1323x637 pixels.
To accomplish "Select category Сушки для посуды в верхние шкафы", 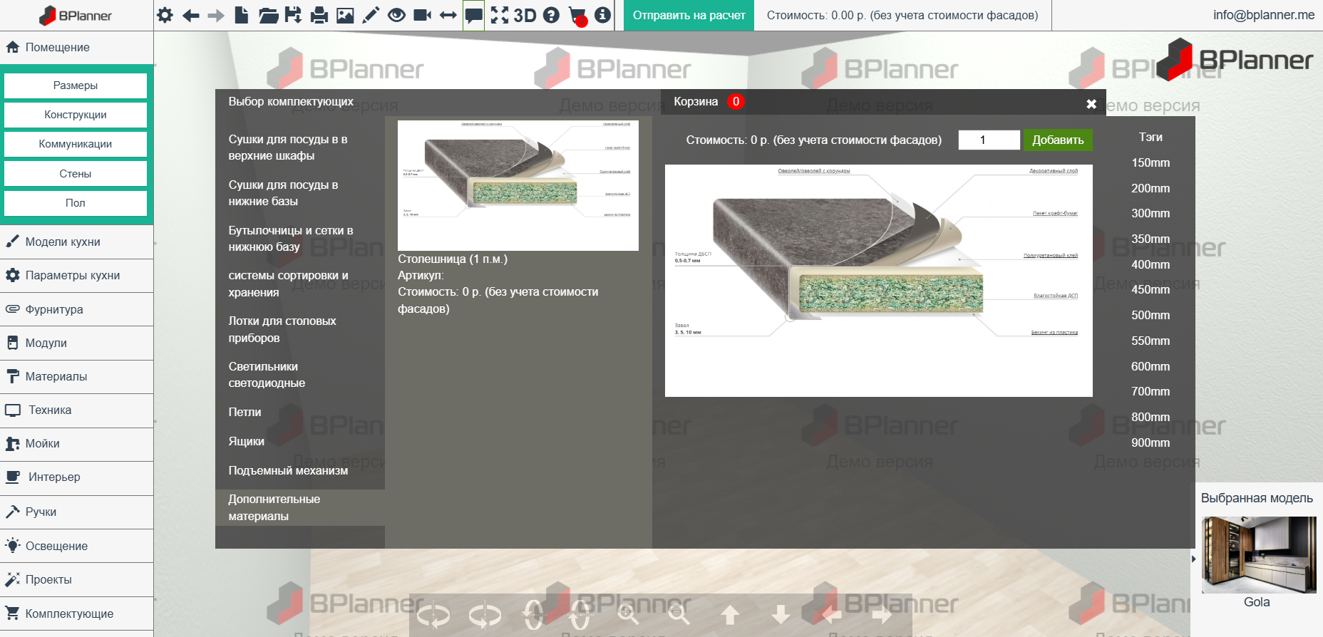I will coord(300,147).
